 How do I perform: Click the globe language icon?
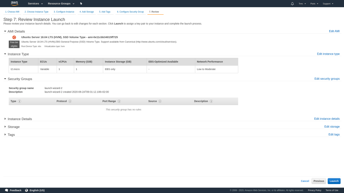[x=27, y=190]
